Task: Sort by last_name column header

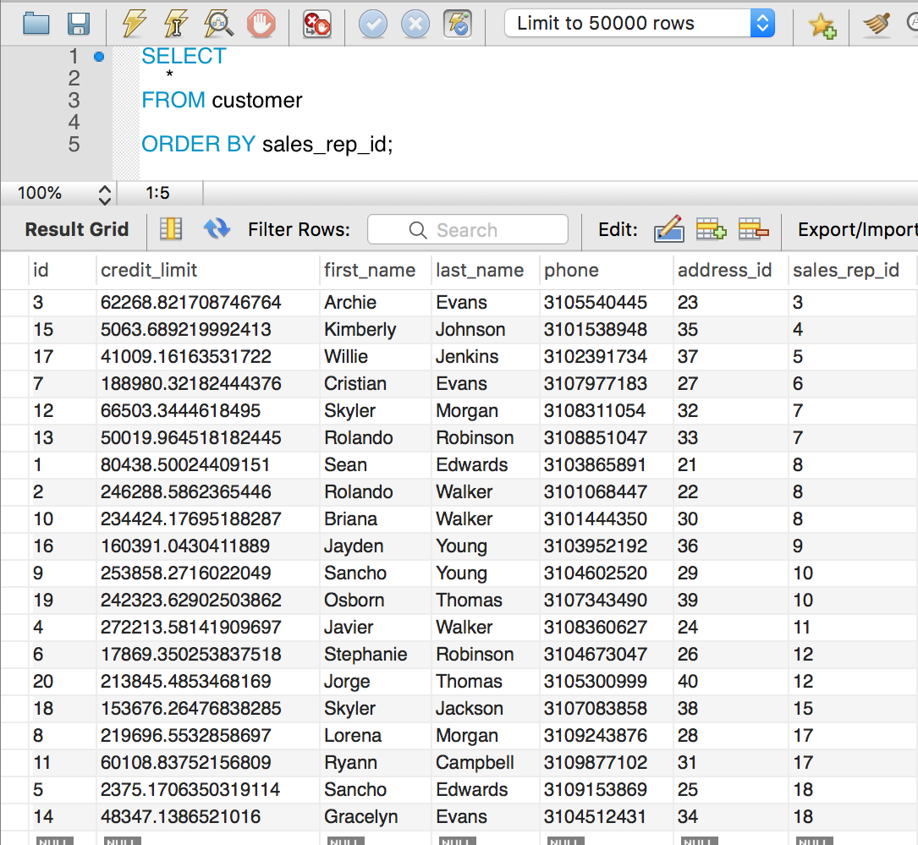Action: pyautogui.click(x=480, y=271)
